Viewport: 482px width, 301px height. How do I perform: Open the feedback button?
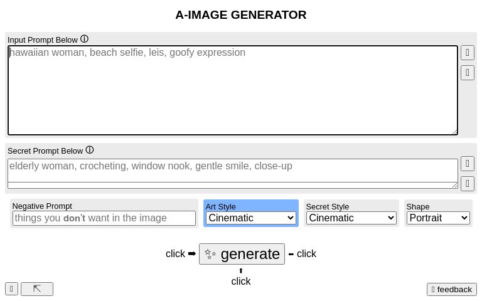[452, 289]
